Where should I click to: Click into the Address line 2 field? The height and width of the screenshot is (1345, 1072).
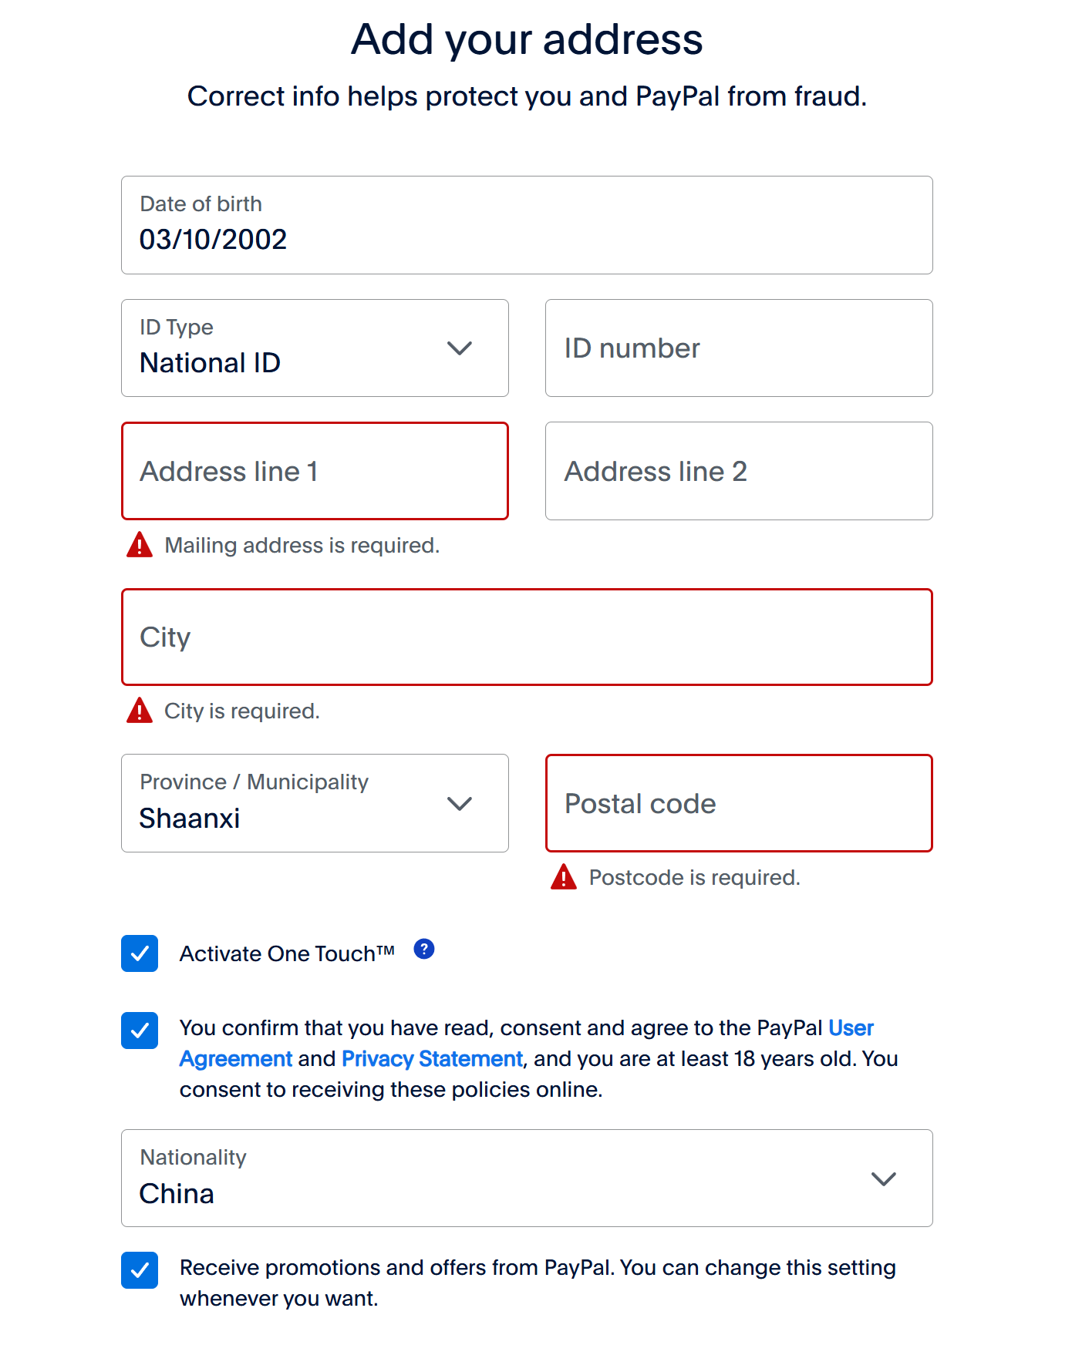[739, 471]
